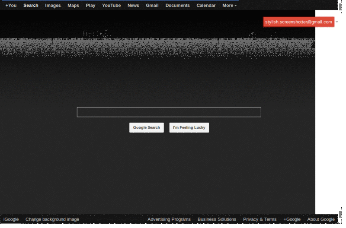Open Play from the navigation bar
Image resolution: width=346 pixels, height=228 pixels.
click(90, 6)
